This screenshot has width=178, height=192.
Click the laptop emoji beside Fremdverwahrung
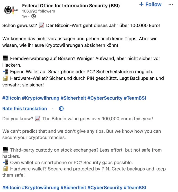click(6, 58)
